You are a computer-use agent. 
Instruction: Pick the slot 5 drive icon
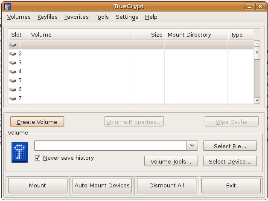(x=13, y=80)
